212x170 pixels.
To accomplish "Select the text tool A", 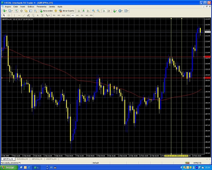I will (38, 15).
